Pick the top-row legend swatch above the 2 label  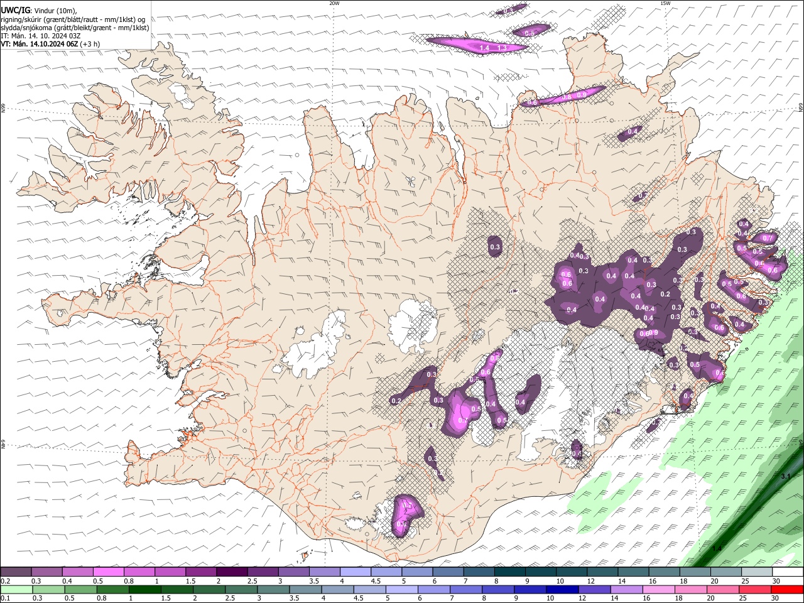(232, 572)
